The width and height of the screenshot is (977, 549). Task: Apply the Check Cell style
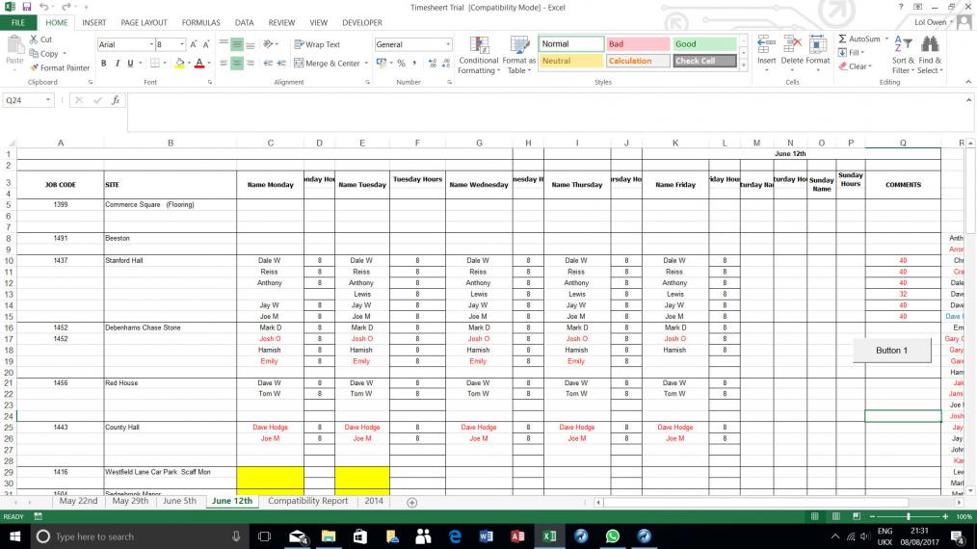click(704, 61)
